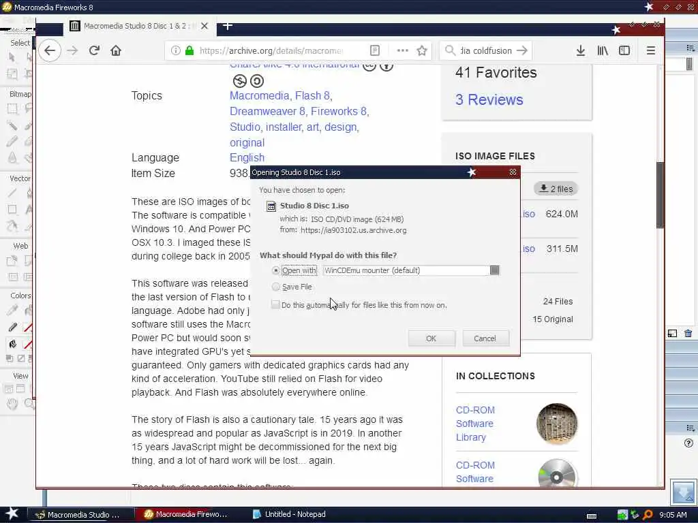The height and width of the screenshot is (523, 698).
Task: Open the browser downloads panel
Action: pyautogui.click(x=581, y=50)
